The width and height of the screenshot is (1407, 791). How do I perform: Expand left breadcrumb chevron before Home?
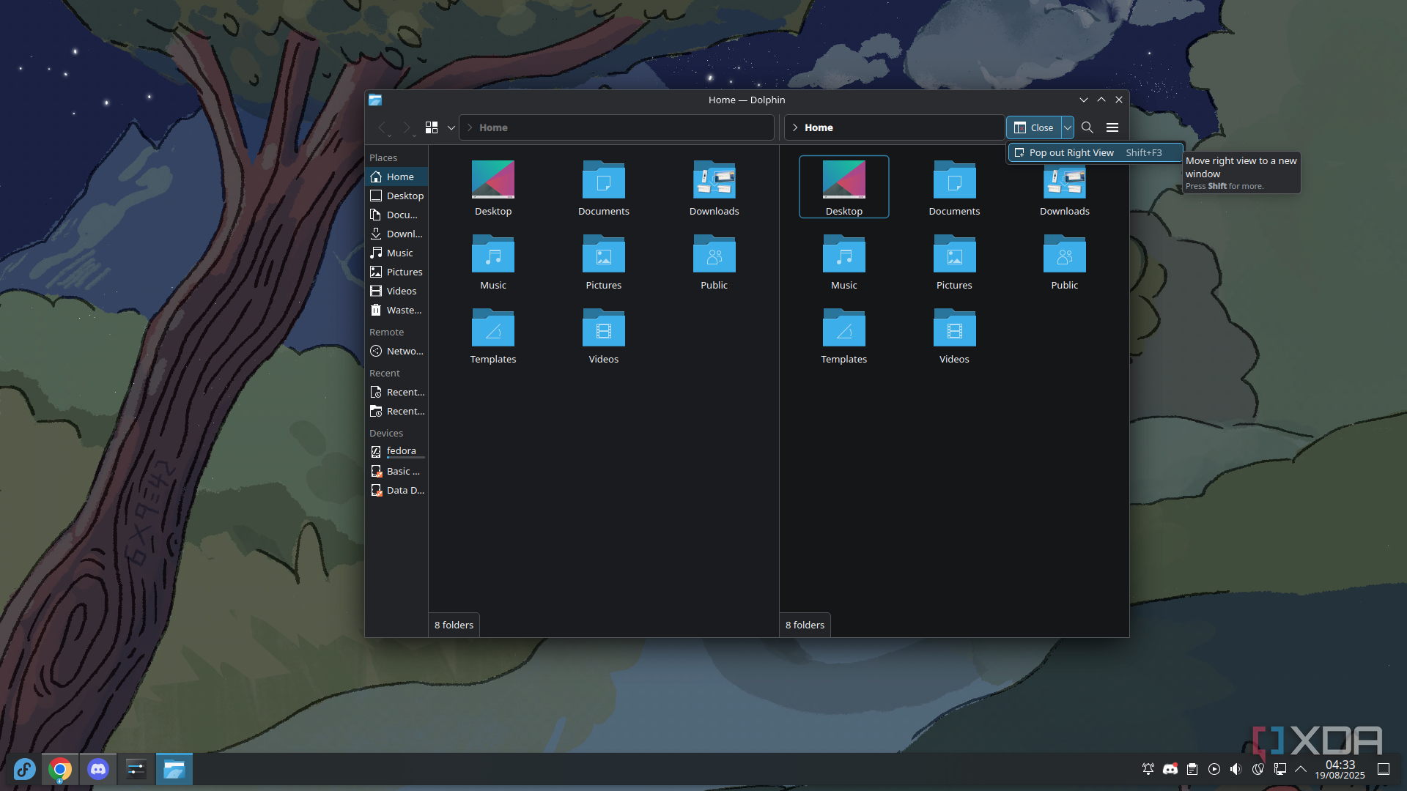pos(470,127)
